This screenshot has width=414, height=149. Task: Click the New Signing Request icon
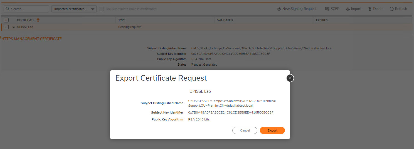279,9
